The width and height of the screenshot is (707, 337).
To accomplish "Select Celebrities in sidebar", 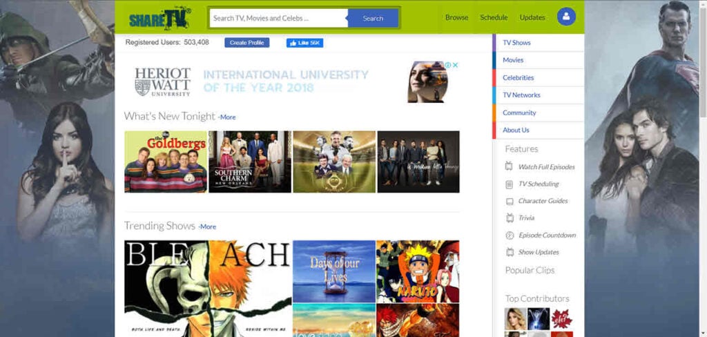I will [x=539, y=77].
